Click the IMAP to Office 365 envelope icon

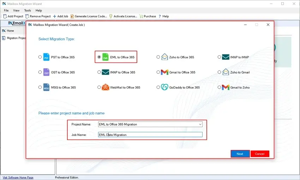[x=106, y=72]
